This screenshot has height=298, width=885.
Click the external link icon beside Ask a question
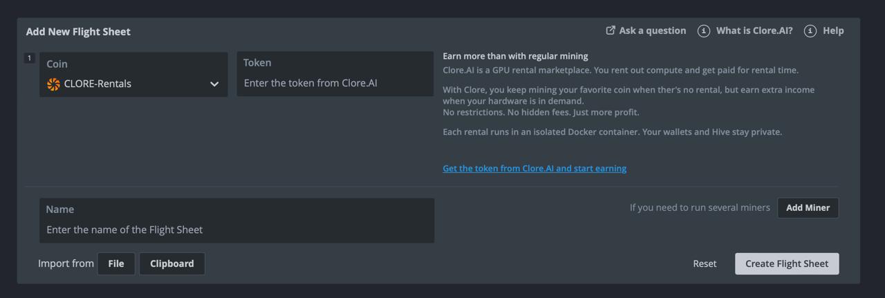611,30
